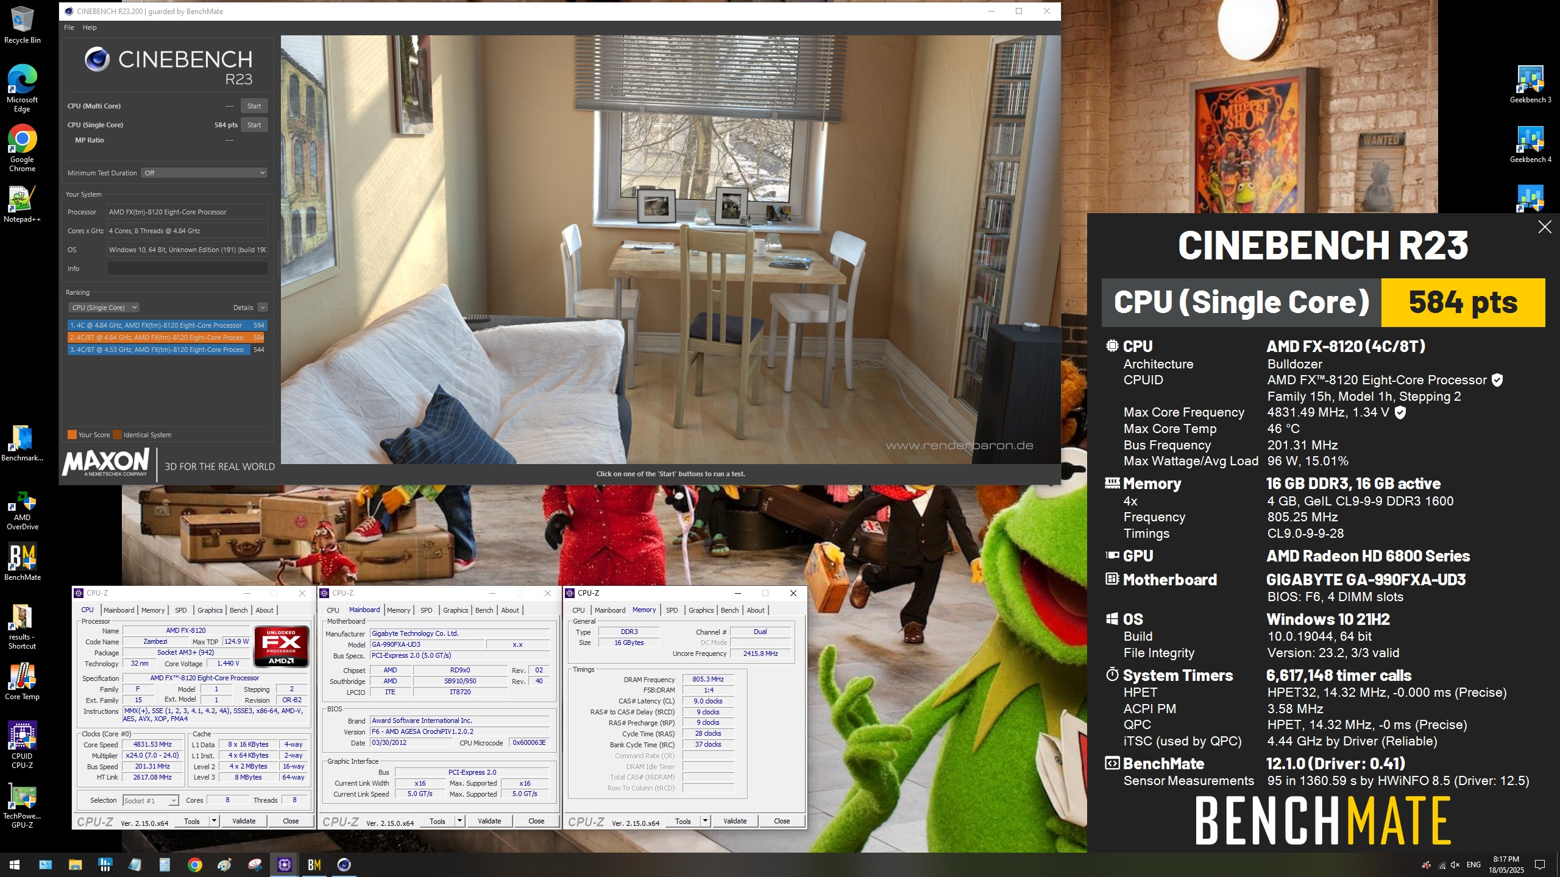Start the CPU (Multi Core) test
Image resolution: width=1560 pixels, height=877 pixels.
click(x=254, y=106)
